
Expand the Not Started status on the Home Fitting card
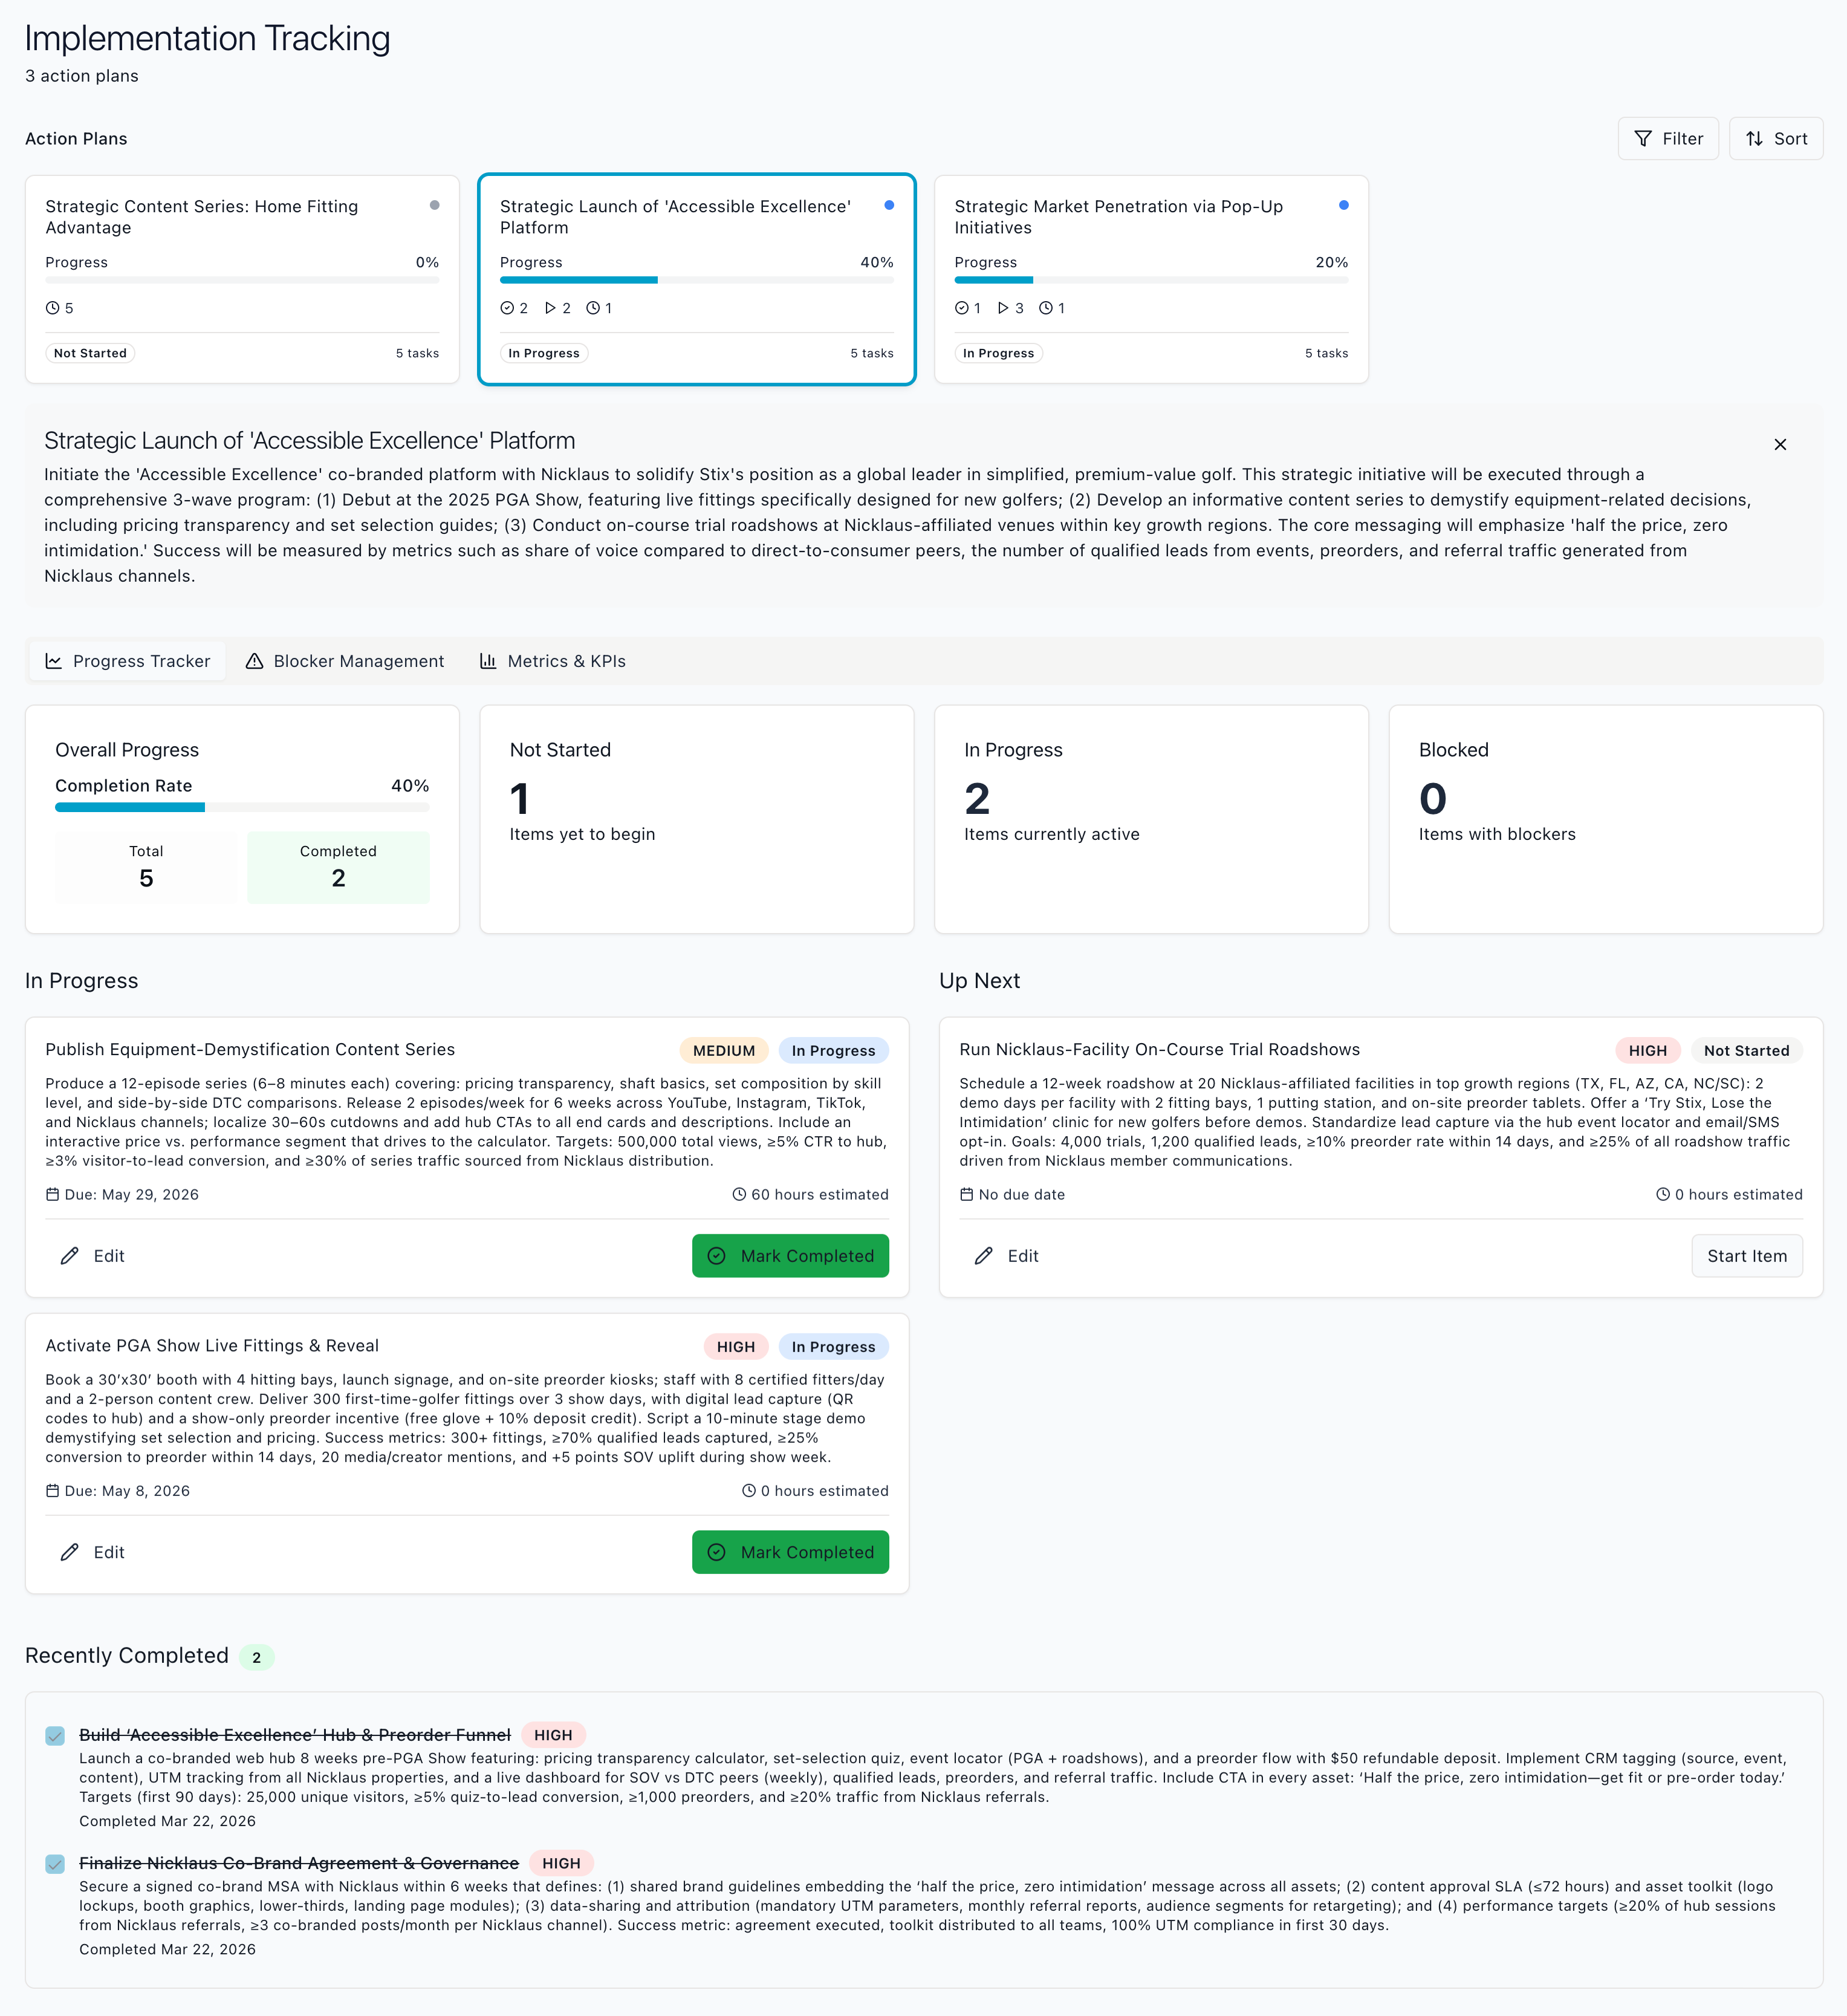[90, 352]
